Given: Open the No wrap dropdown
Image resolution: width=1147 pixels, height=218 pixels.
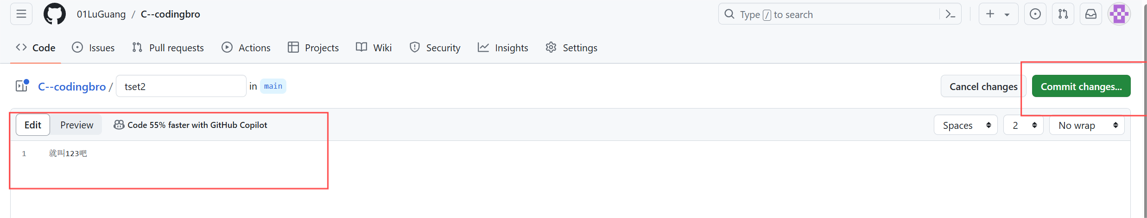Looking at the screenshot, I should pos(1087,125).
